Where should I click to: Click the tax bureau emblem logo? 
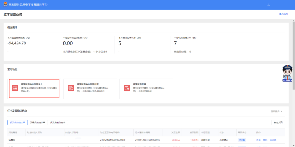(x=5, y=5)
